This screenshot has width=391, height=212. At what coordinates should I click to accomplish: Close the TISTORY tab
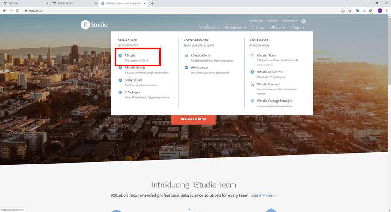(x=47, y=3)
